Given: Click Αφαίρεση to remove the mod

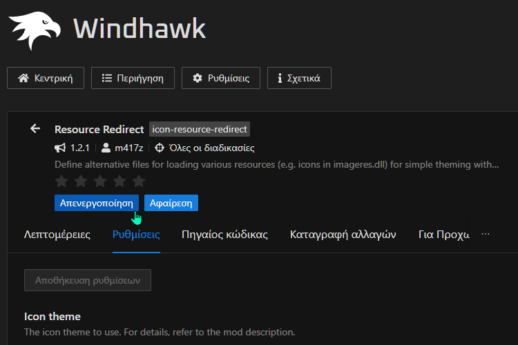Looking at the screenshot, I should 171,203.
